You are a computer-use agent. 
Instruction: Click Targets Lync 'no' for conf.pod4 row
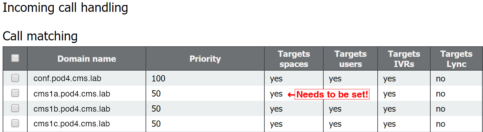tap(441, 79)
